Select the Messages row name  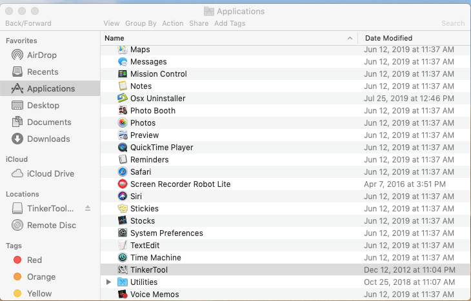click(x=148, y=62)
